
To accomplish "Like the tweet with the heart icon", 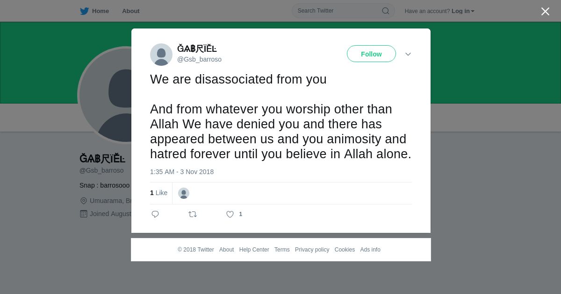I will (230, 214).
